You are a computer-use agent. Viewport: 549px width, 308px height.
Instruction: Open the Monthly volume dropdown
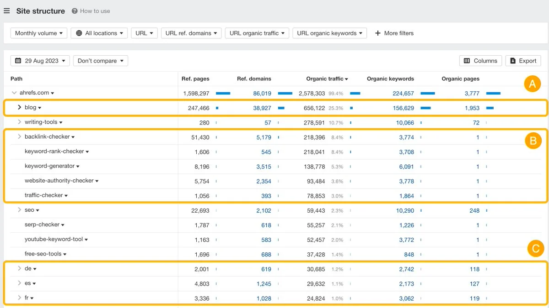click(39, 33)
